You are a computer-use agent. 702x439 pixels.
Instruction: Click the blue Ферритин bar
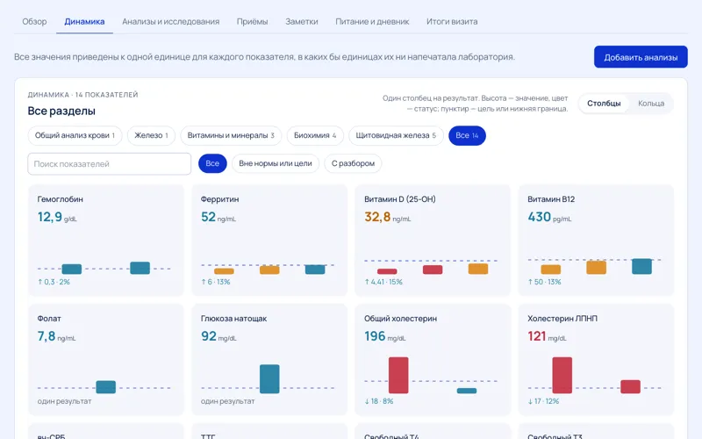(x=315, y=270)
